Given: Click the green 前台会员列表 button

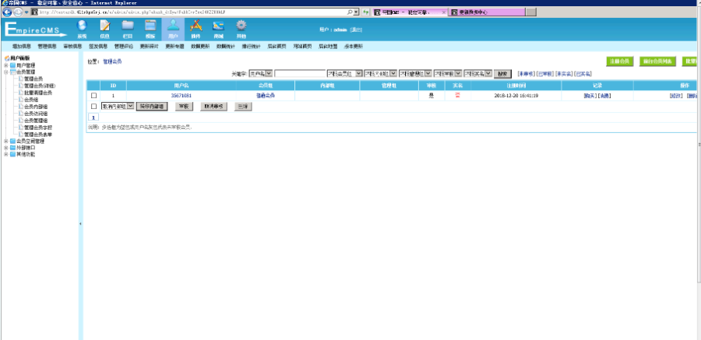Looking at the screenshot, I should pos(657,61).
